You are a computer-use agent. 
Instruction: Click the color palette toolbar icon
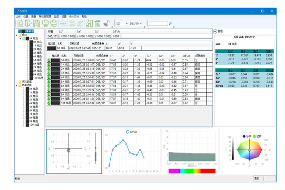[x=106, y=23]
